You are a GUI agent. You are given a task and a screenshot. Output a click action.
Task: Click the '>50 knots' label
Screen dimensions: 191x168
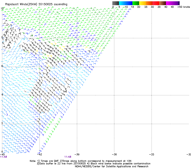(184, 7)
